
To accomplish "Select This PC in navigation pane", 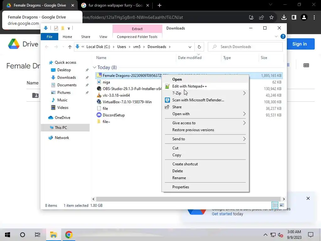I will pyautogui.click(x=61, y=127).
